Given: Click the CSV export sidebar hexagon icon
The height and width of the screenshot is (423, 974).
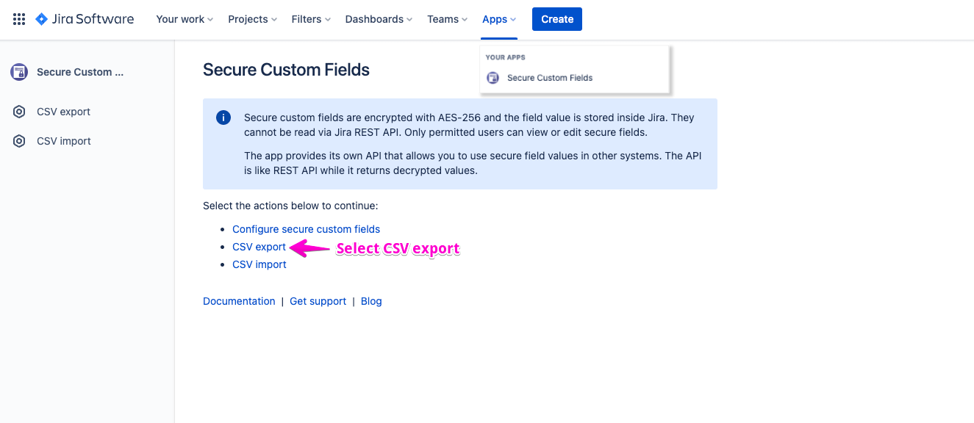Looking at the screenshot, I should tap(19, 112).
